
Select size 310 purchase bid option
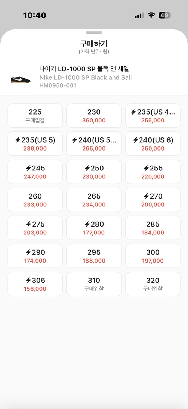point(94,284)
